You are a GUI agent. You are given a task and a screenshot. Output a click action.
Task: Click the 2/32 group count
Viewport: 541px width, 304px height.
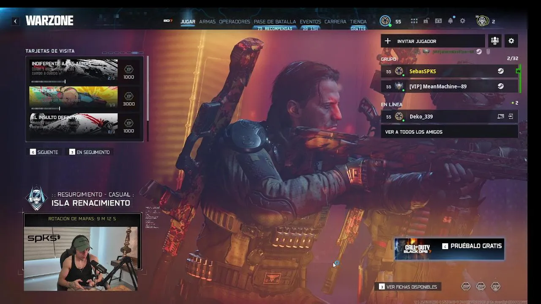[x=512, y=58]
